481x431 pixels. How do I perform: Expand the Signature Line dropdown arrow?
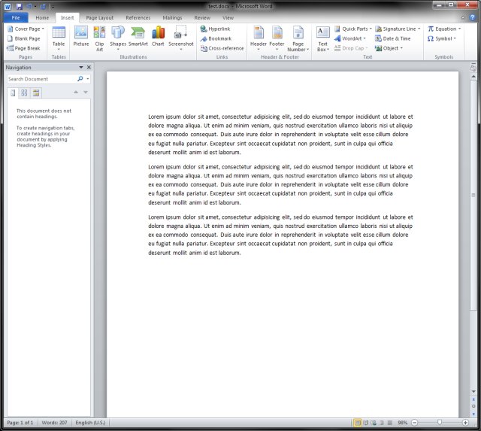(419, 29)
